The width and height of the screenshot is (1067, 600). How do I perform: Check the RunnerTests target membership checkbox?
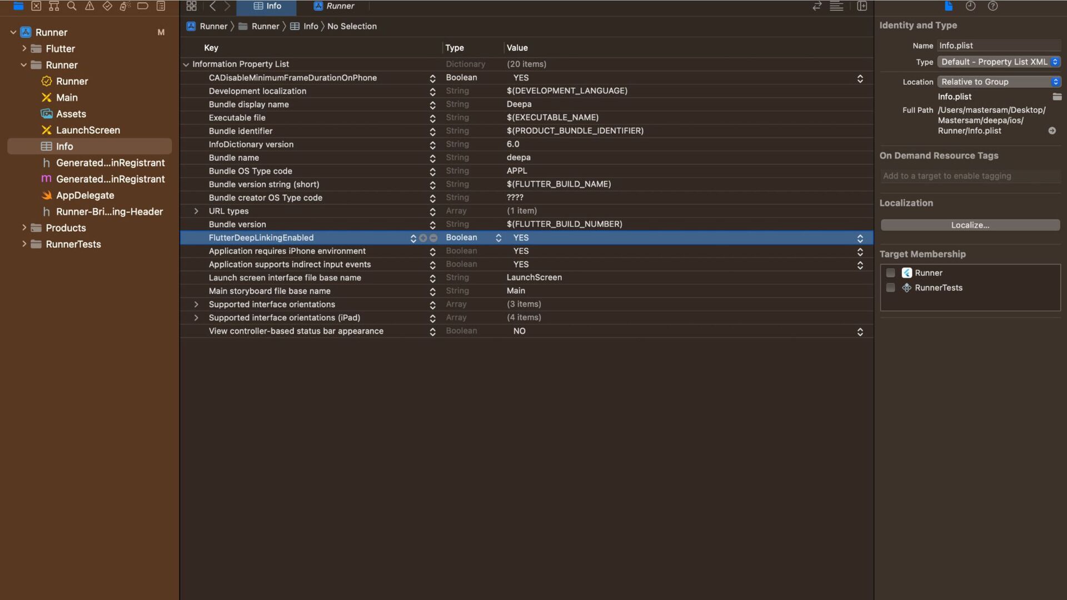tap(891, 288)
